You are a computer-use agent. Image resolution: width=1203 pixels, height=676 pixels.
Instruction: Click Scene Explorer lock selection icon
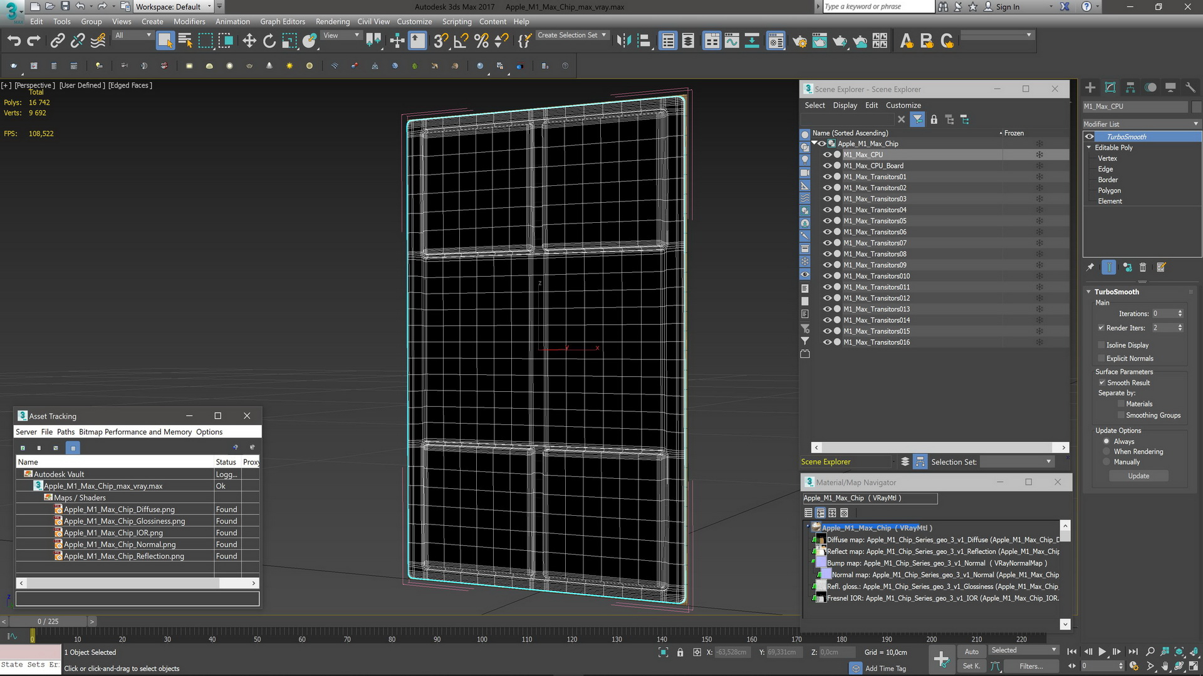pos(934,119)
